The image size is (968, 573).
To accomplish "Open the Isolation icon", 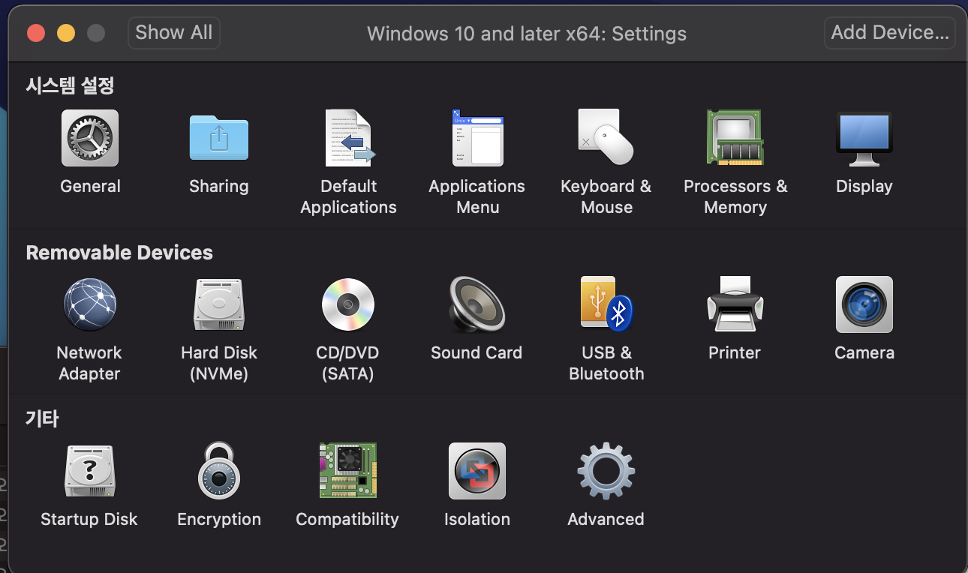I will tap(477, 471).
